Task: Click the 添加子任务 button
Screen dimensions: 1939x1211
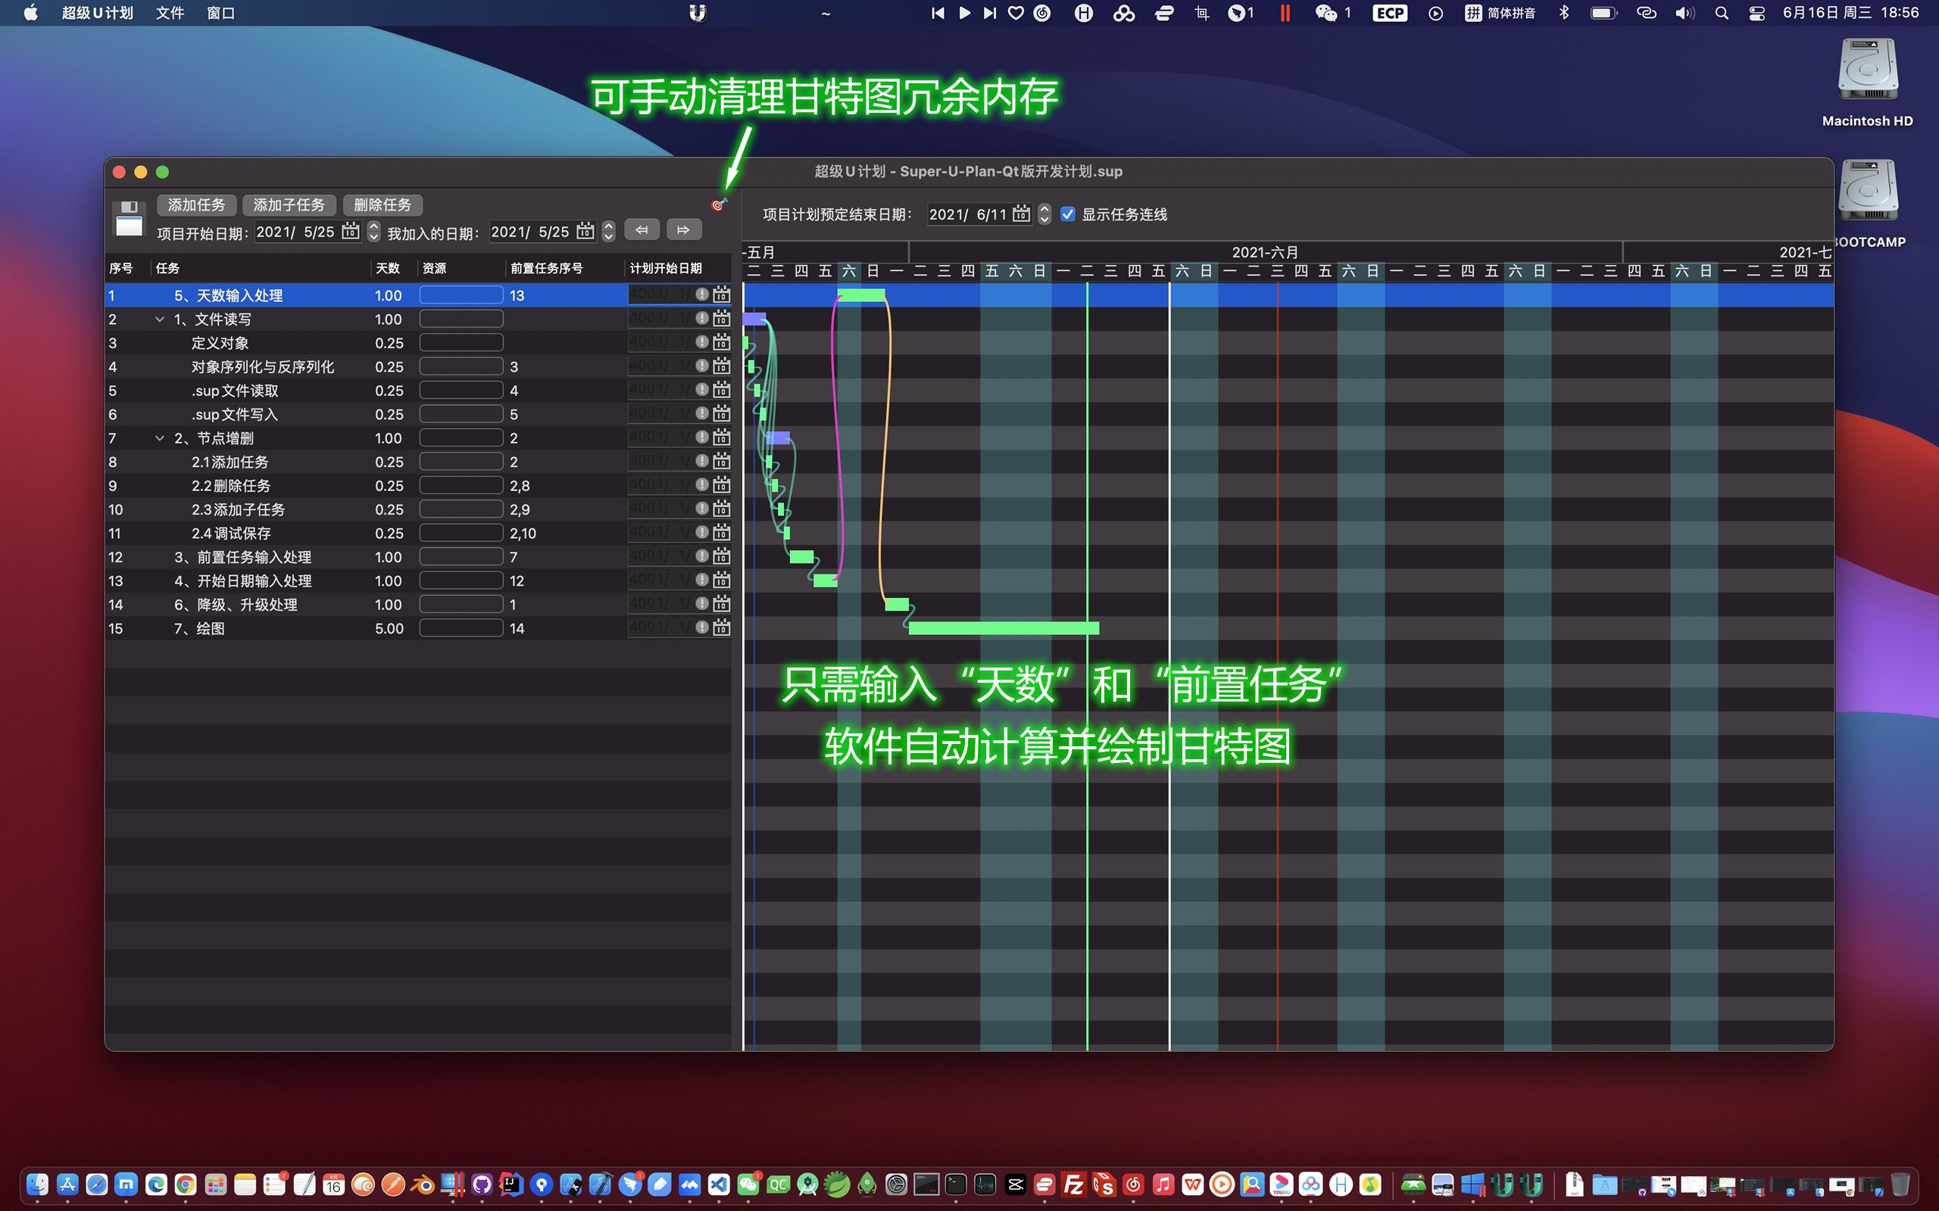Action: tap(289, 205)
